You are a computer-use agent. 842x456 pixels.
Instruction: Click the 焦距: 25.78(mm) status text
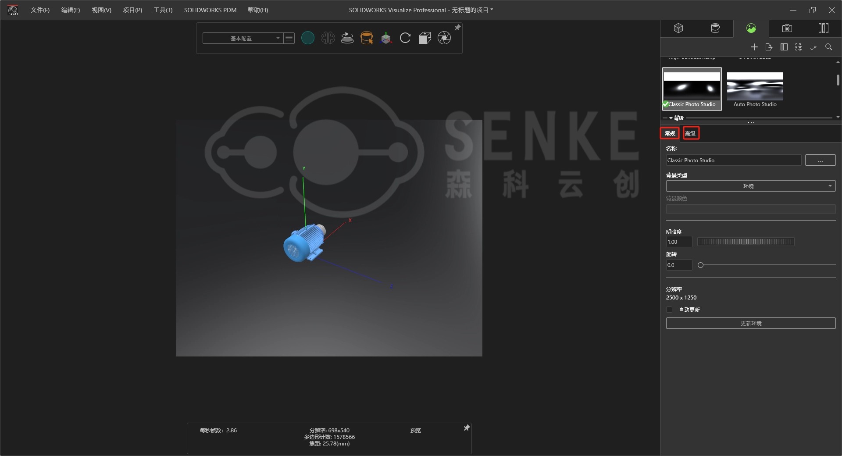tap(329, 444)
